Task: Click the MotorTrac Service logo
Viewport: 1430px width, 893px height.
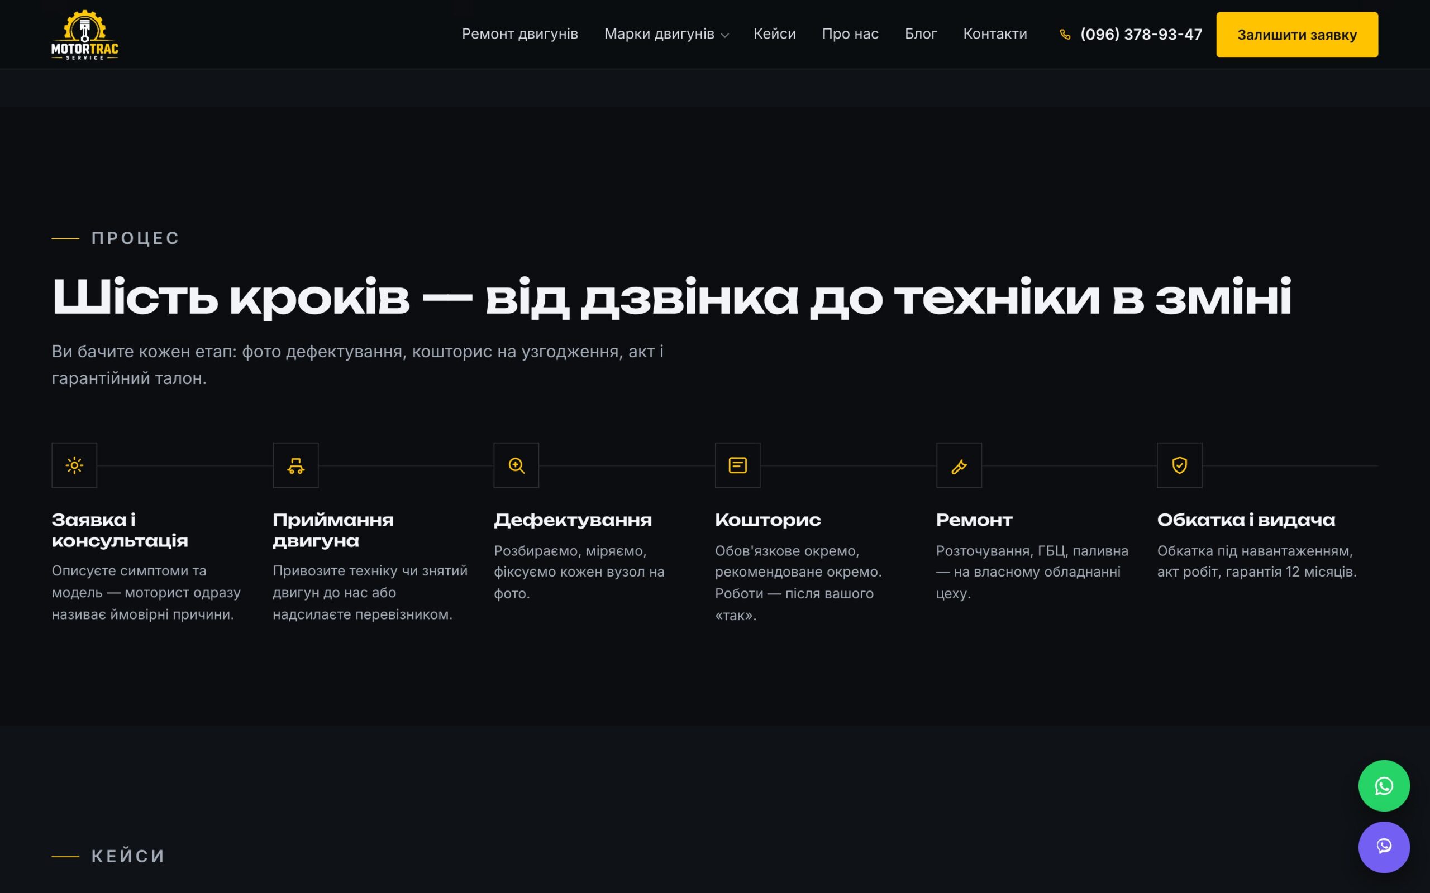Action: [x=84, y=34]
